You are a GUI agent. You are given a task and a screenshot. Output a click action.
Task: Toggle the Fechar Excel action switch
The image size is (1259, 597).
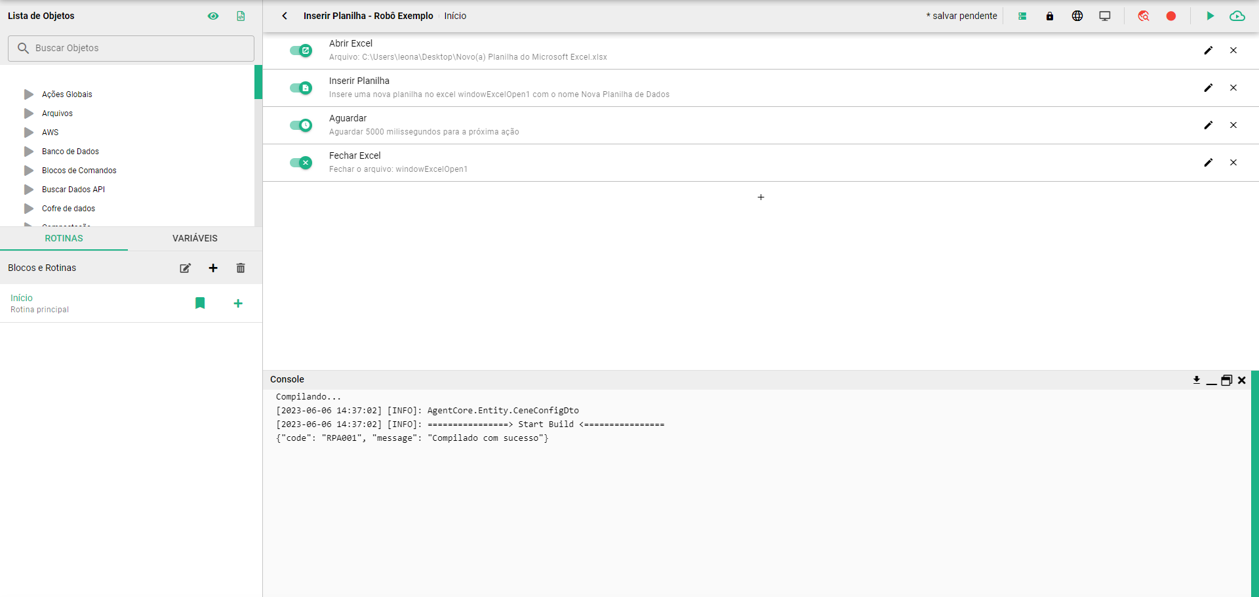301,163
